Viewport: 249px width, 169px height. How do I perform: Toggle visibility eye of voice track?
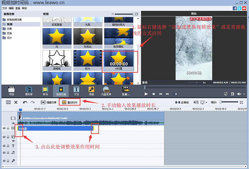pos(4,161)
